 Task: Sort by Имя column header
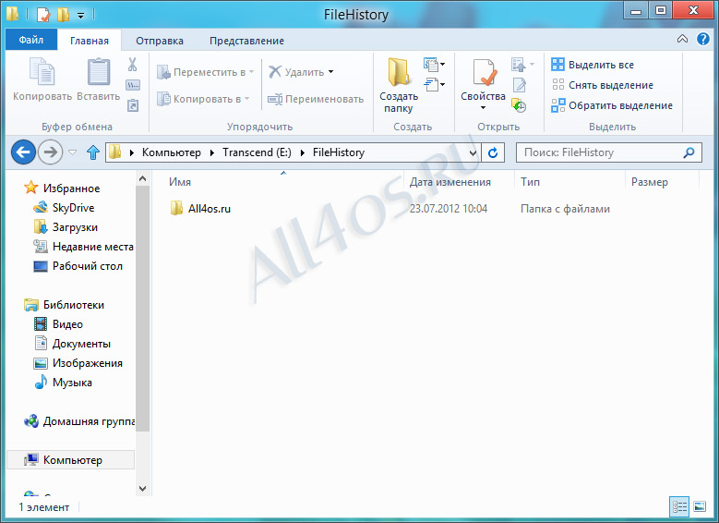click(180, 182)
